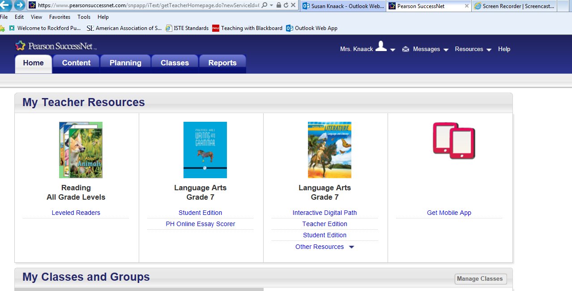Open the Favorites menu
This screenshot has height=291, width=572.
coord(60,17)
